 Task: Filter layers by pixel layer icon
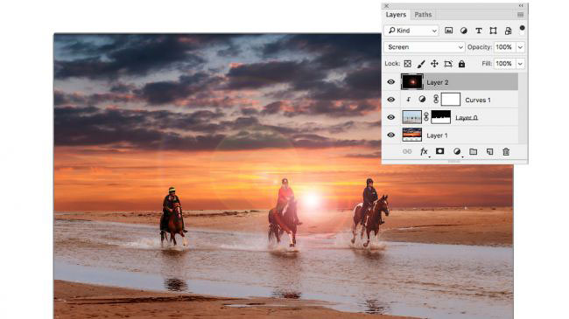click(x=449, y=31)
